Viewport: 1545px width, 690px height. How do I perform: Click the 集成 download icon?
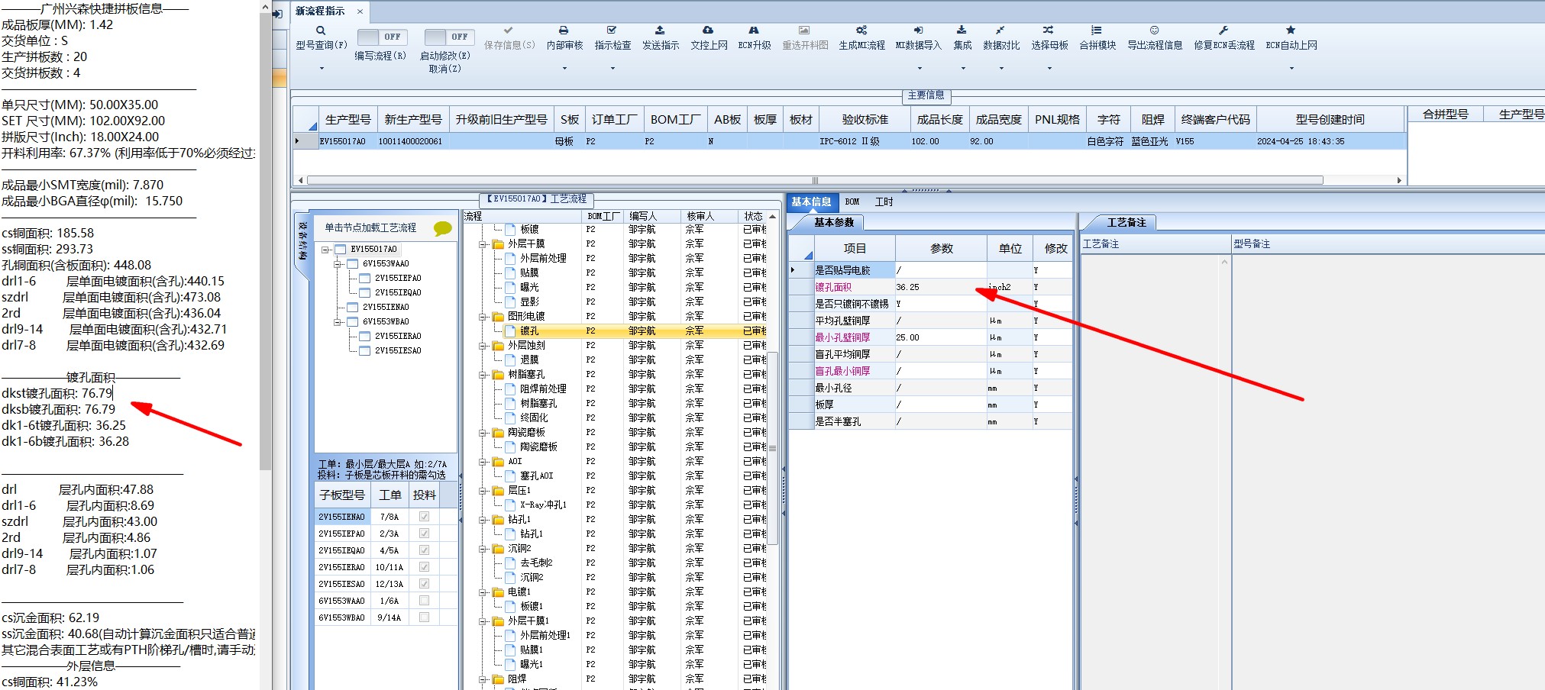[x=962, y=31]
